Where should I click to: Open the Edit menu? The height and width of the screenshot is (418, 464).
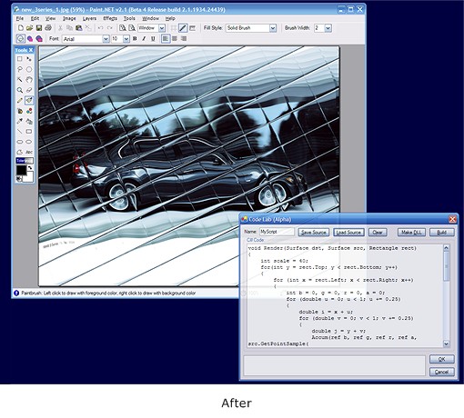click(x=35, y=18)
